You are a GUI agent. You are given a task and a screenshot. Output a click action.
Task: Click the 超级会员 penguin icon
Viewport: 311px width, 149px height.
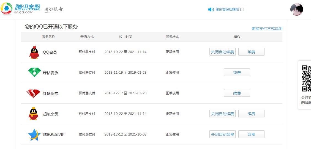click(33, 114)
